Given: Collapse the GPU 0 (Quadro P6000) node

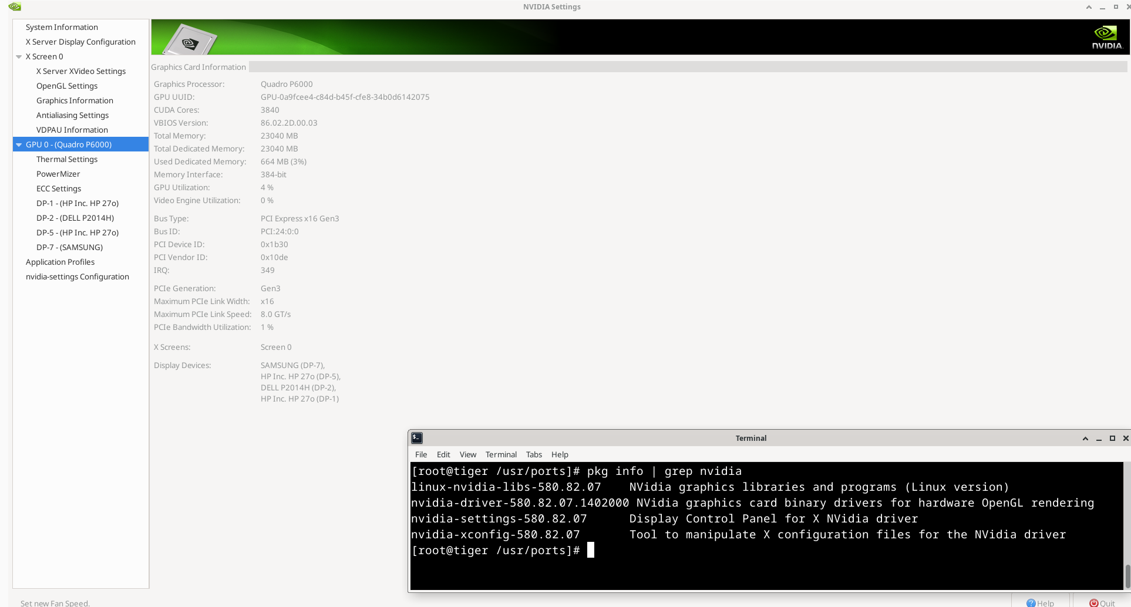Looking at the screenshot, I should tap(19, 145).
